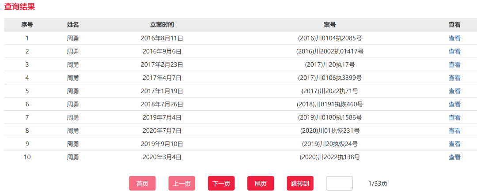The width and height of the screenshot is (477, 195).
Task: Click the 姓名 column header
Action: click(73, 25)
